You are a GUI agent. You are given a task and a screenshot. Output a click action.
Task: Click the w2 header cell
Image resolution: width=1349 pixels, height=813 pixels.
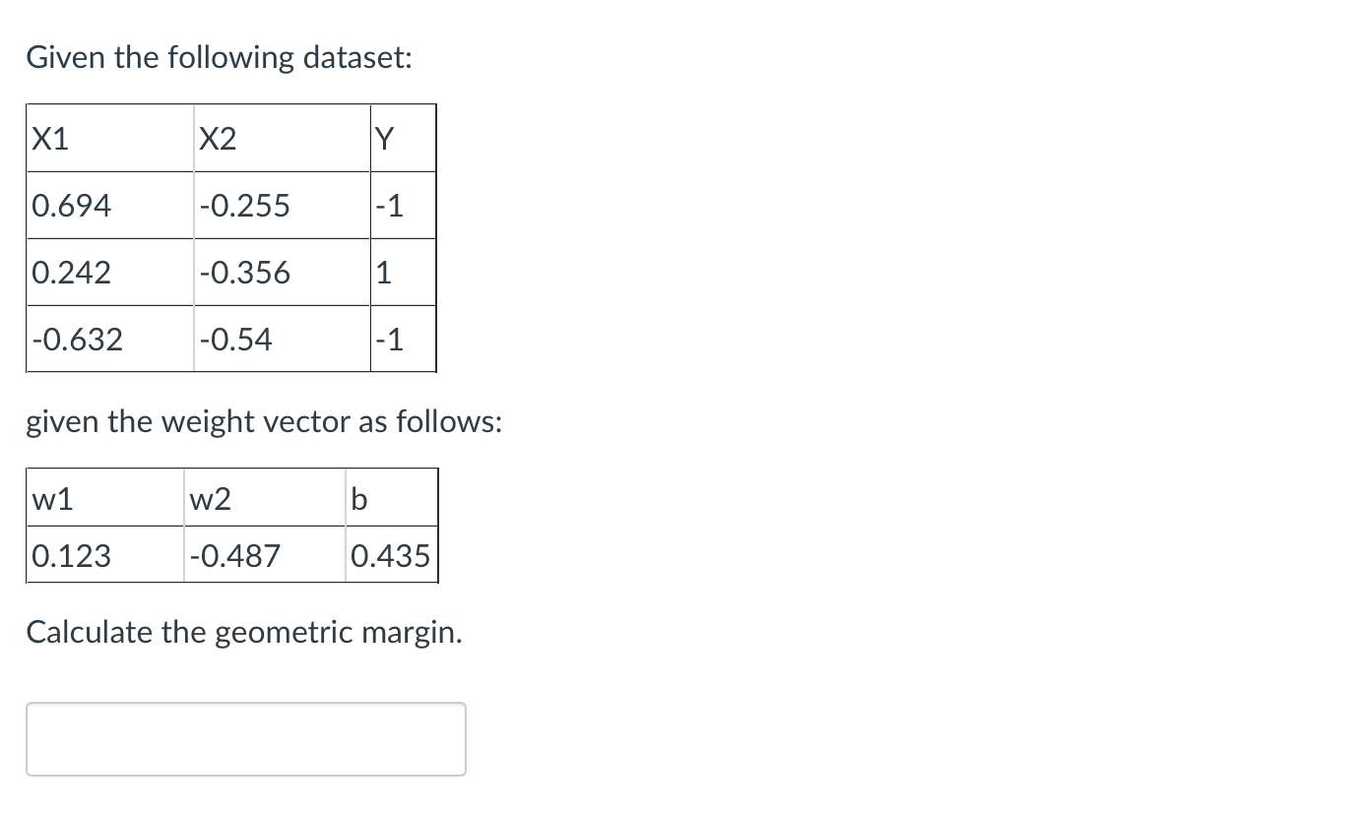[x=264, y=499]
